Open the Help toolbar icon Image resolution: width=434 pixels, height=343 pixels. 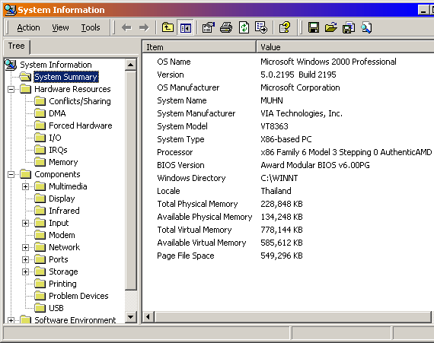click(x=284, y=27)
